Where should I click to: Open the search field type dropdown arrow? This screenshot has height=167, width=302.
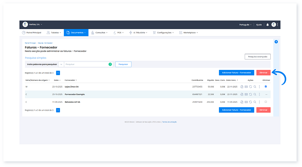coord(61,64)
